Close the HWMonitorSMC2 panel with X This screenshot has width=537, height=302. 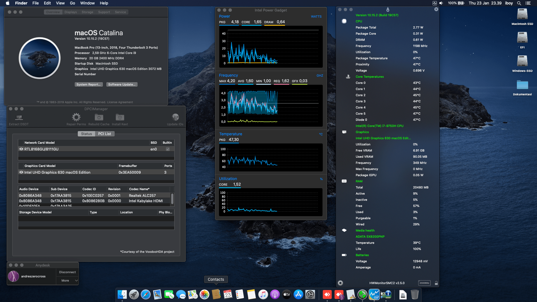[436, 9]
